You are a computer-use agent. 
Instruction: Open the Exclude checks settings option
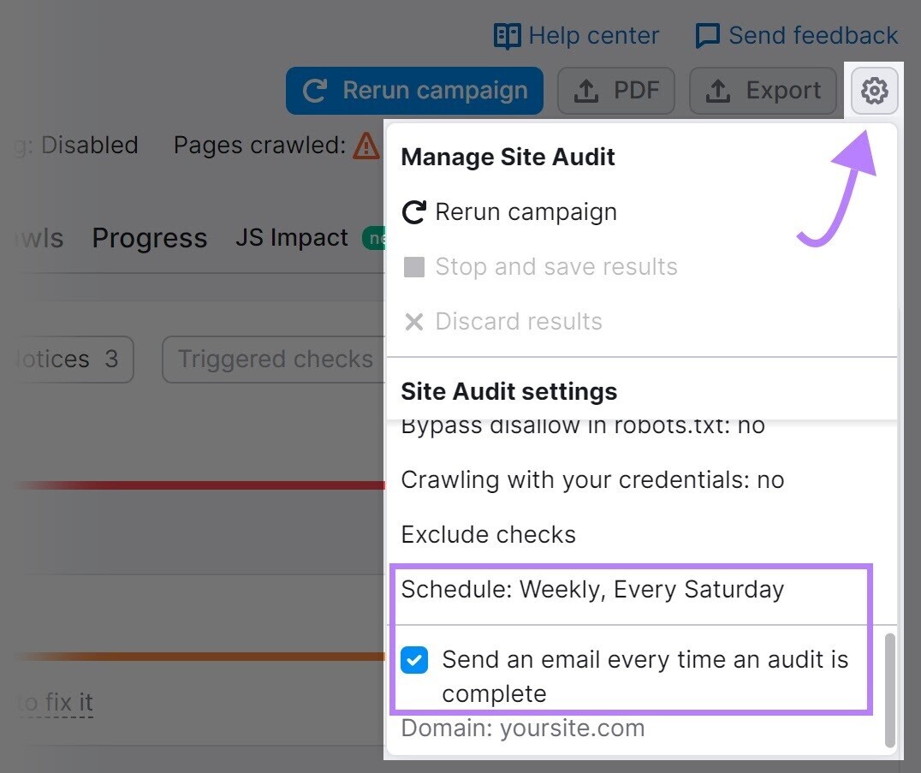pos(488,534)
